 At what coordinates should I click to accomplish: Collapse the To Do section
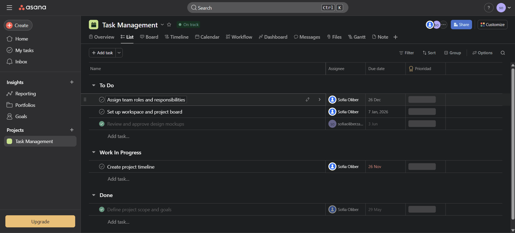click(94, 85)
